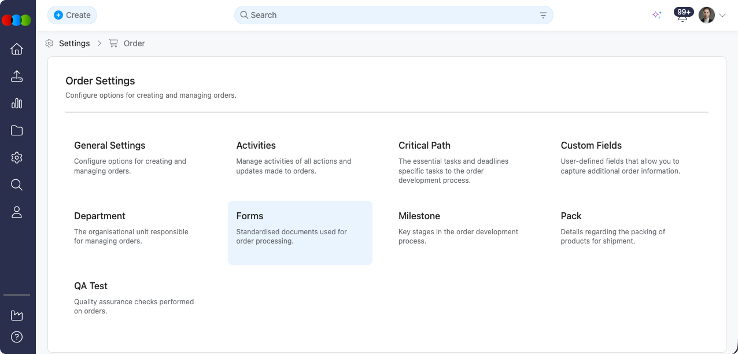Click the help question mark icon
The width and height of the screenshot is (738, 354).
pos(17,337)
